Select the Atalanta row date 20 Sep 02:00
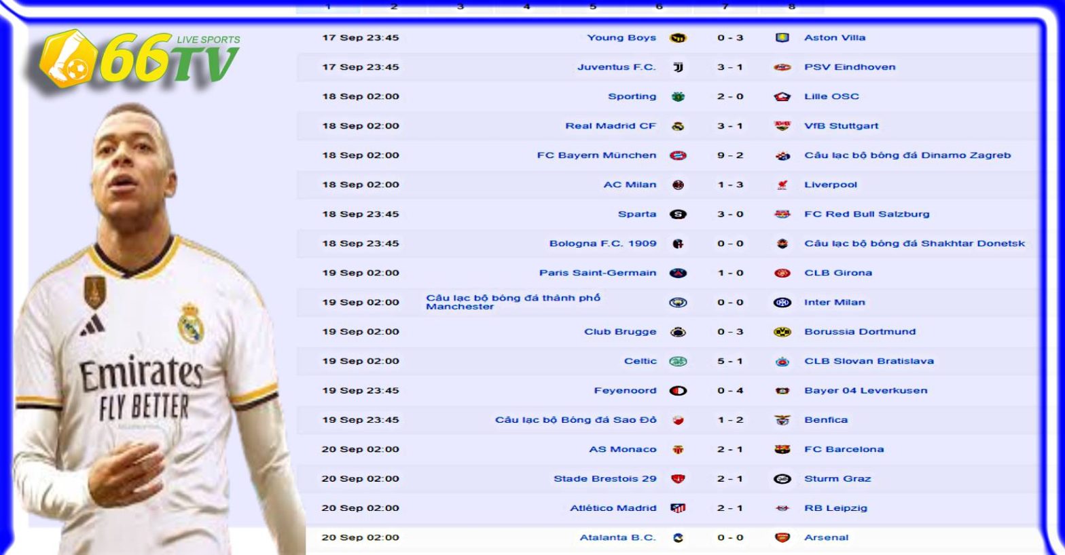Image resolution: width=1065 pixels, height=555 pixels. click(x=360, y=537)
